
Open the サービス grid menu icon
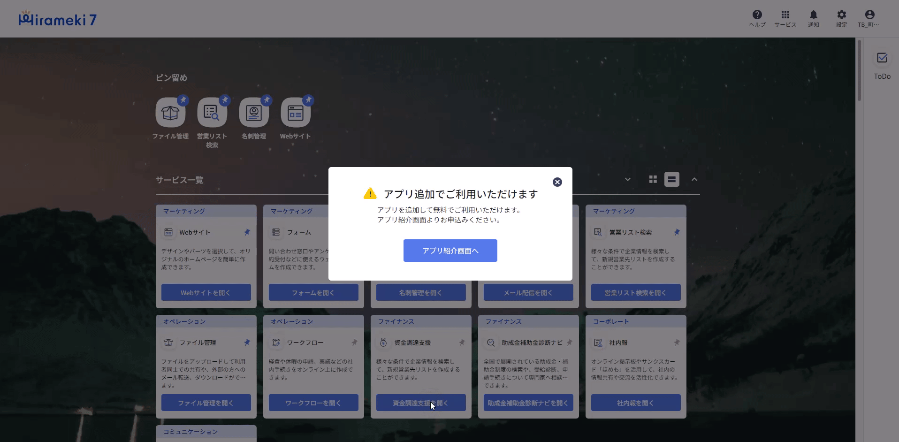click(785, 19)
